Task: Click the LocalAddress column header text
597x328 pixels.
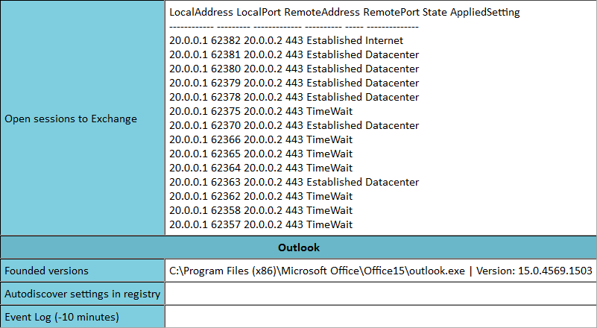Action: tap(201, 12)
